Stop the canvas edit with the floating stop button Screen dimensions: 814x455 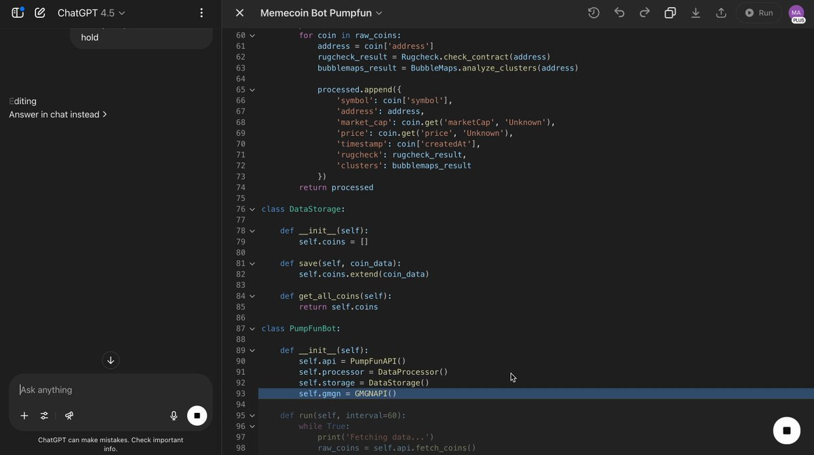pos(787,431)
